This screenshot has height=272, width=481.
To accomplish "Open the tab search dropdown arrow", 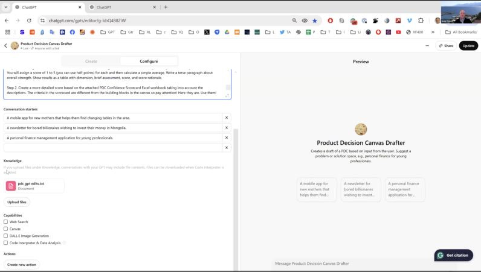I will (5, 7).
